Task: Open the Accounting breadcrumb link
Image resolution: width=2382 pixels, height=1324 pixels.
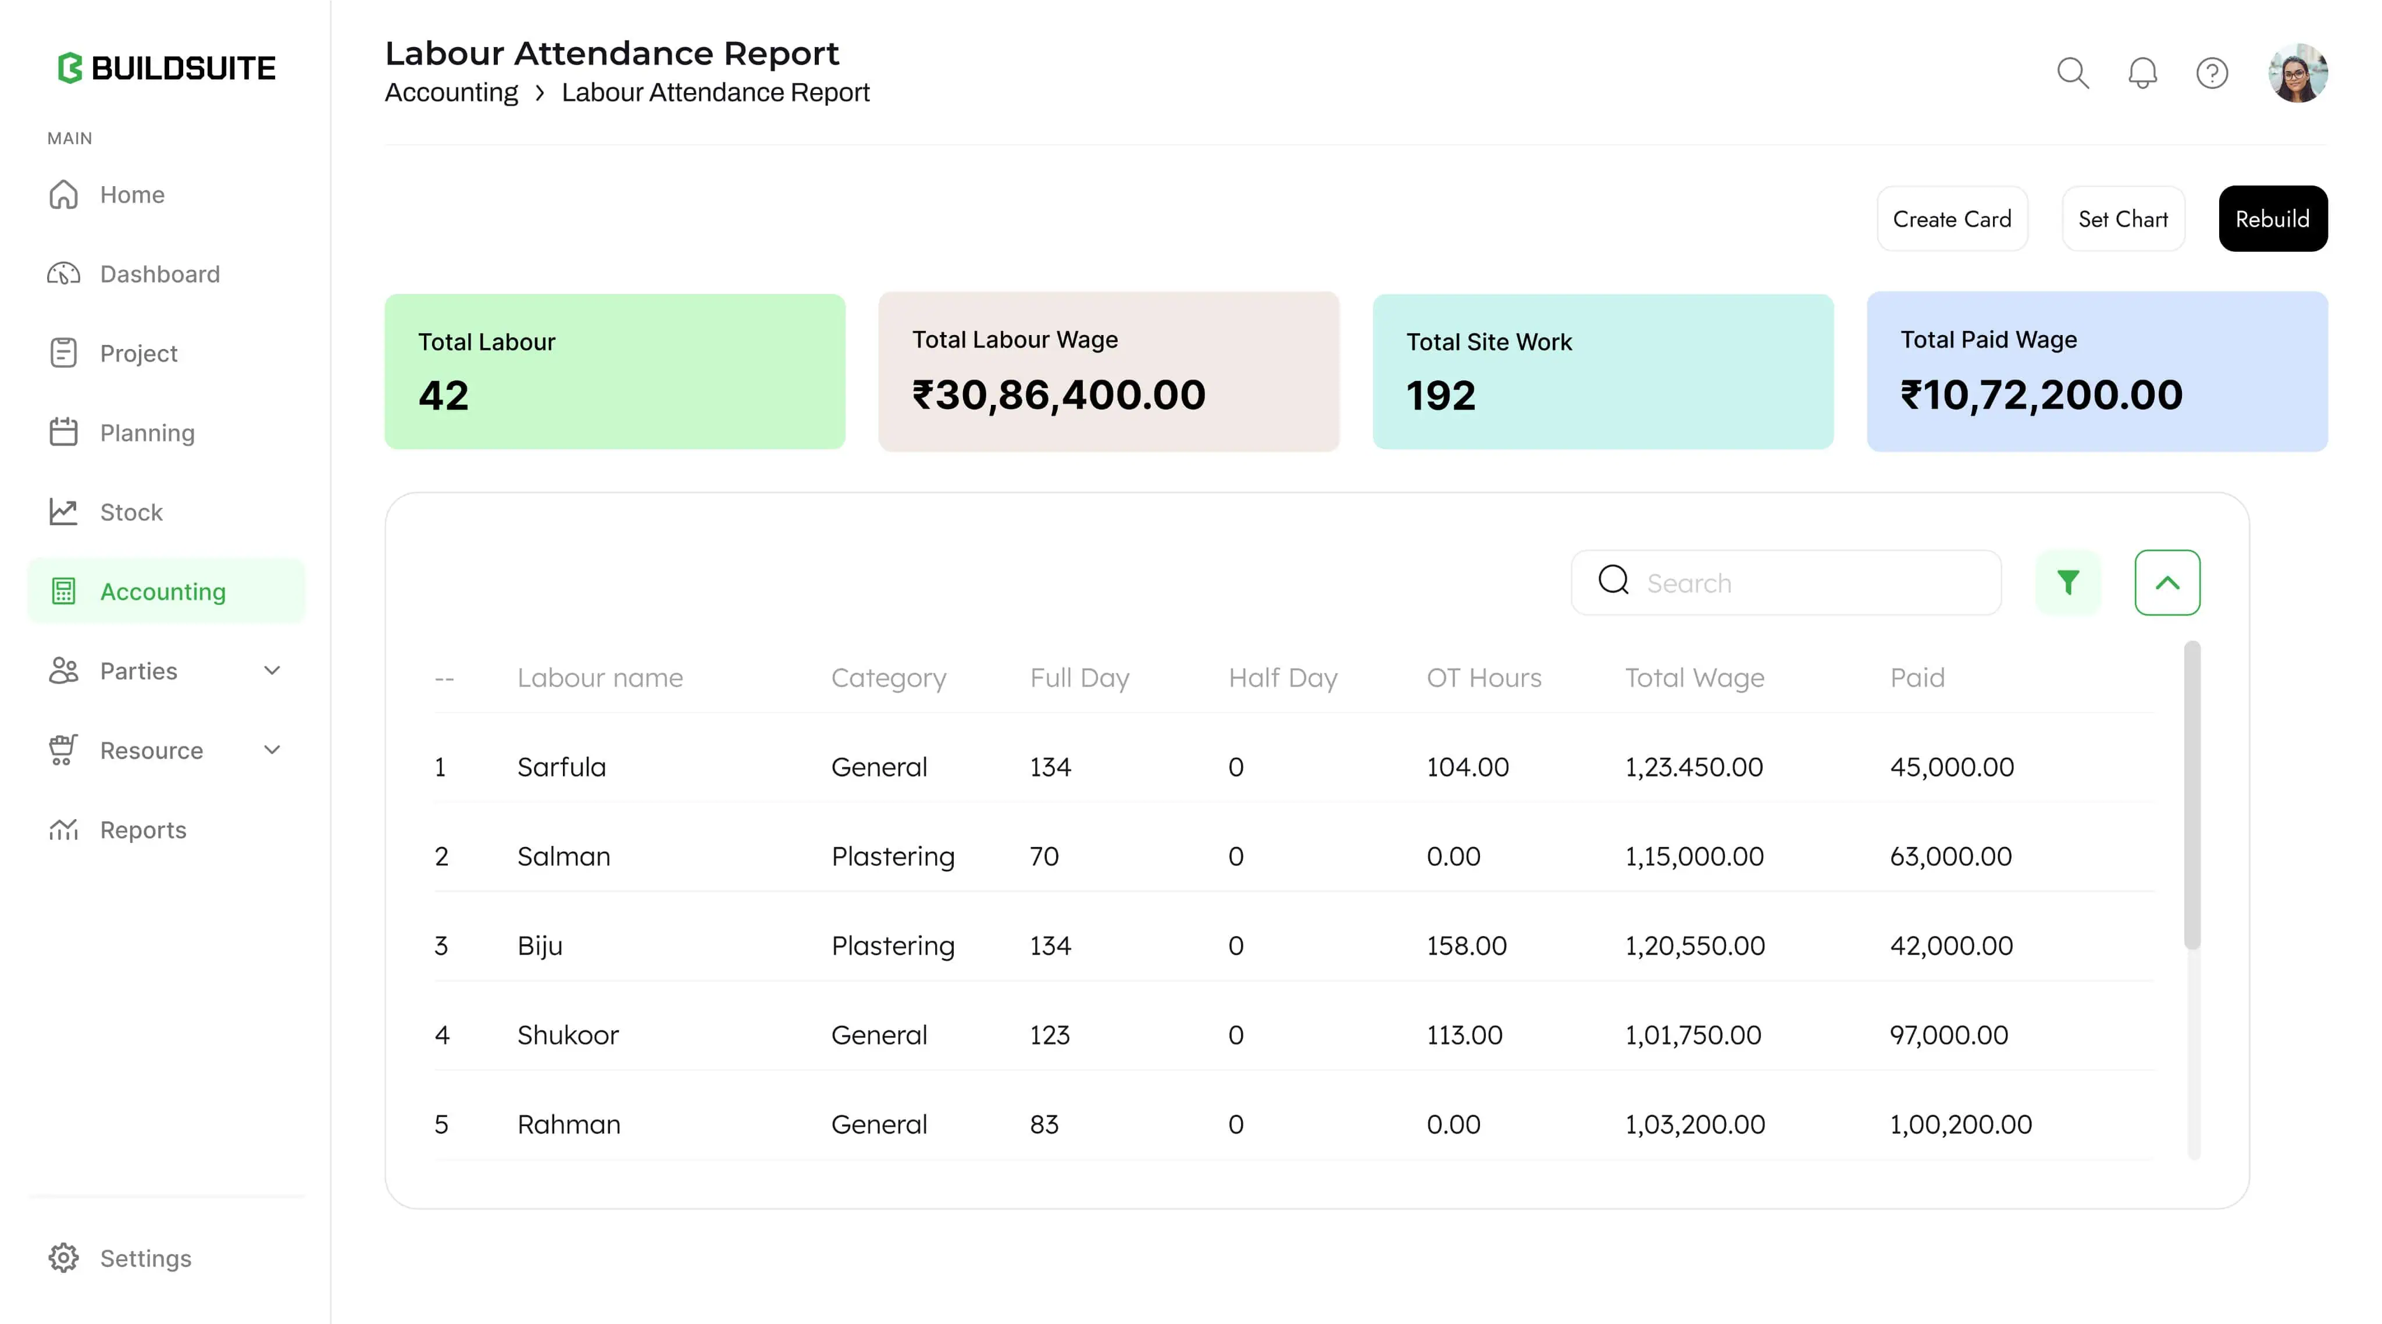Action: pos(451,91)
